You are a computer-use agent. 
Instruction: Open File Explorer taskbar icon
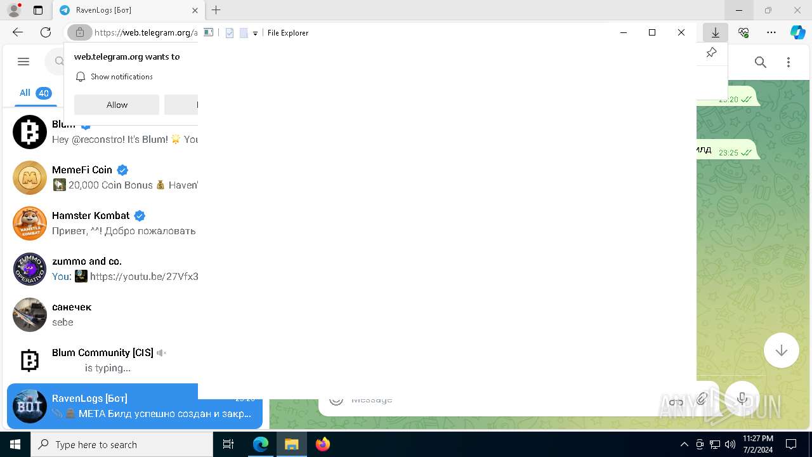291,444
